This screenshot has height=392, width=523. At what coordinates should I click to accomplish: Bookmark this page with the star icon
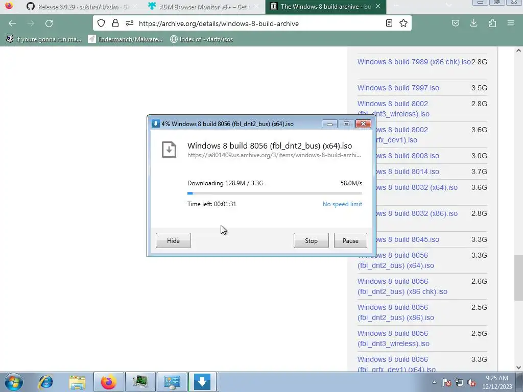(403, 23)
